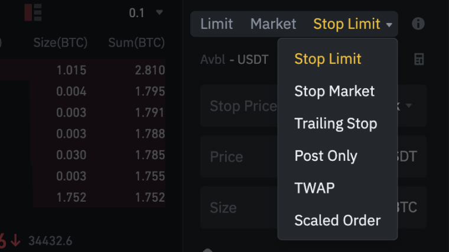The image size is (449, 252).
Task: Click the info icon beside order types
Action: click(x=418, y=24)
